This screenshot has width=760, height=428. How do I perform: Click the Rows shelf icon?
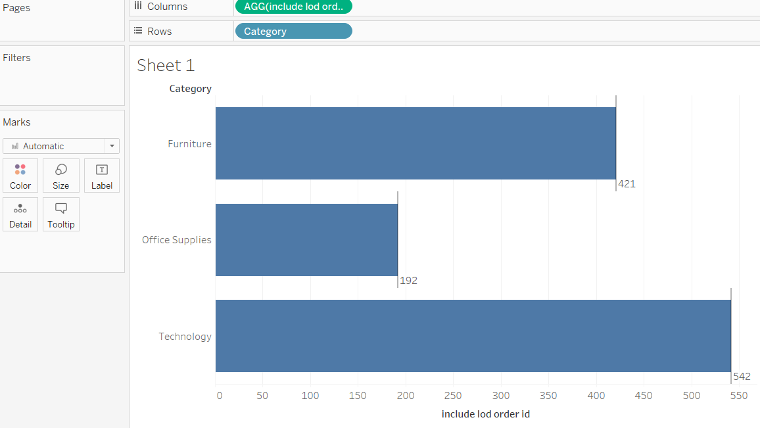click(x=138, y=30)
